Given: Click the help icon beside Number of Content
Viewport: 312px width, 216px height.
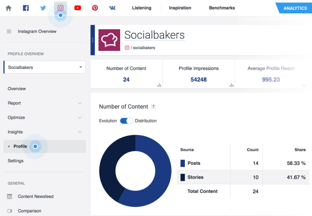Looking at the screenshot, I should 154,107.
